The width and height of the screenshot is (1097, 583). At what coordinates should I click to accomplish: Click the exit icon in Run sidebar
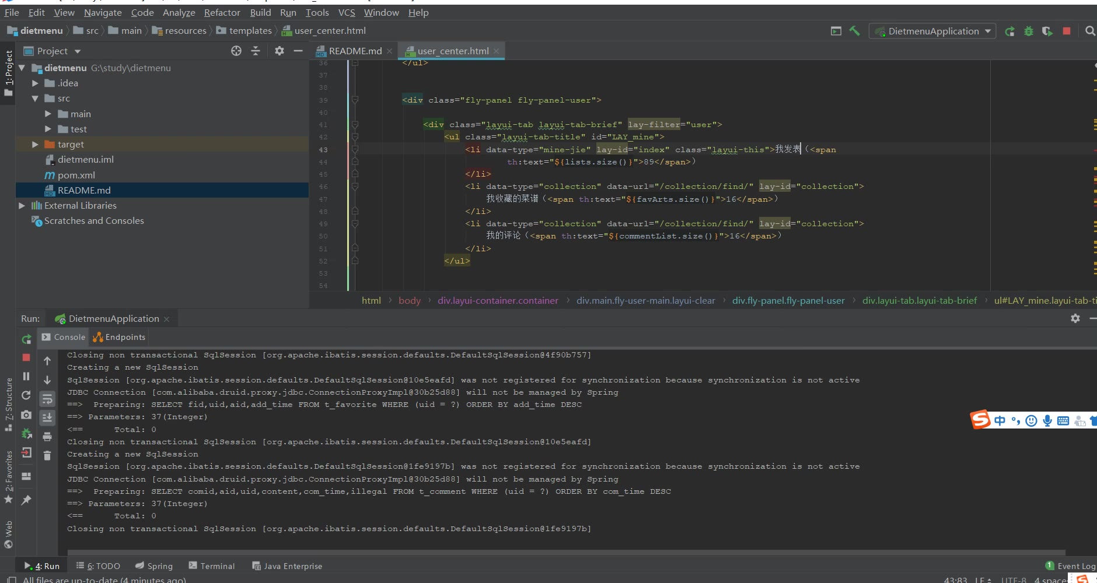26,452
